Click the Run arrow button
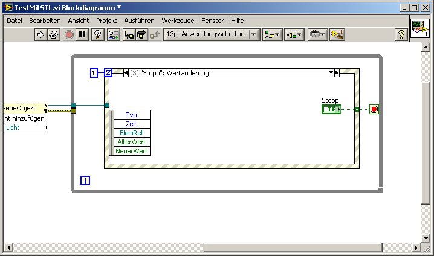 40,35
